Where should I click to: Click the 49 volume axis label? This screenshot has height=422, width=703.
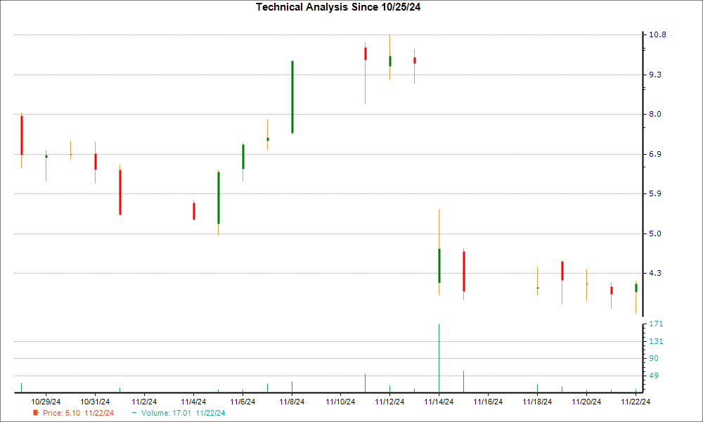pos(654,376)
